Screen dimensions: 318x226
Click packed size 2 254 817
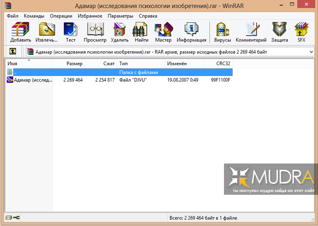(x=105, y=80)
